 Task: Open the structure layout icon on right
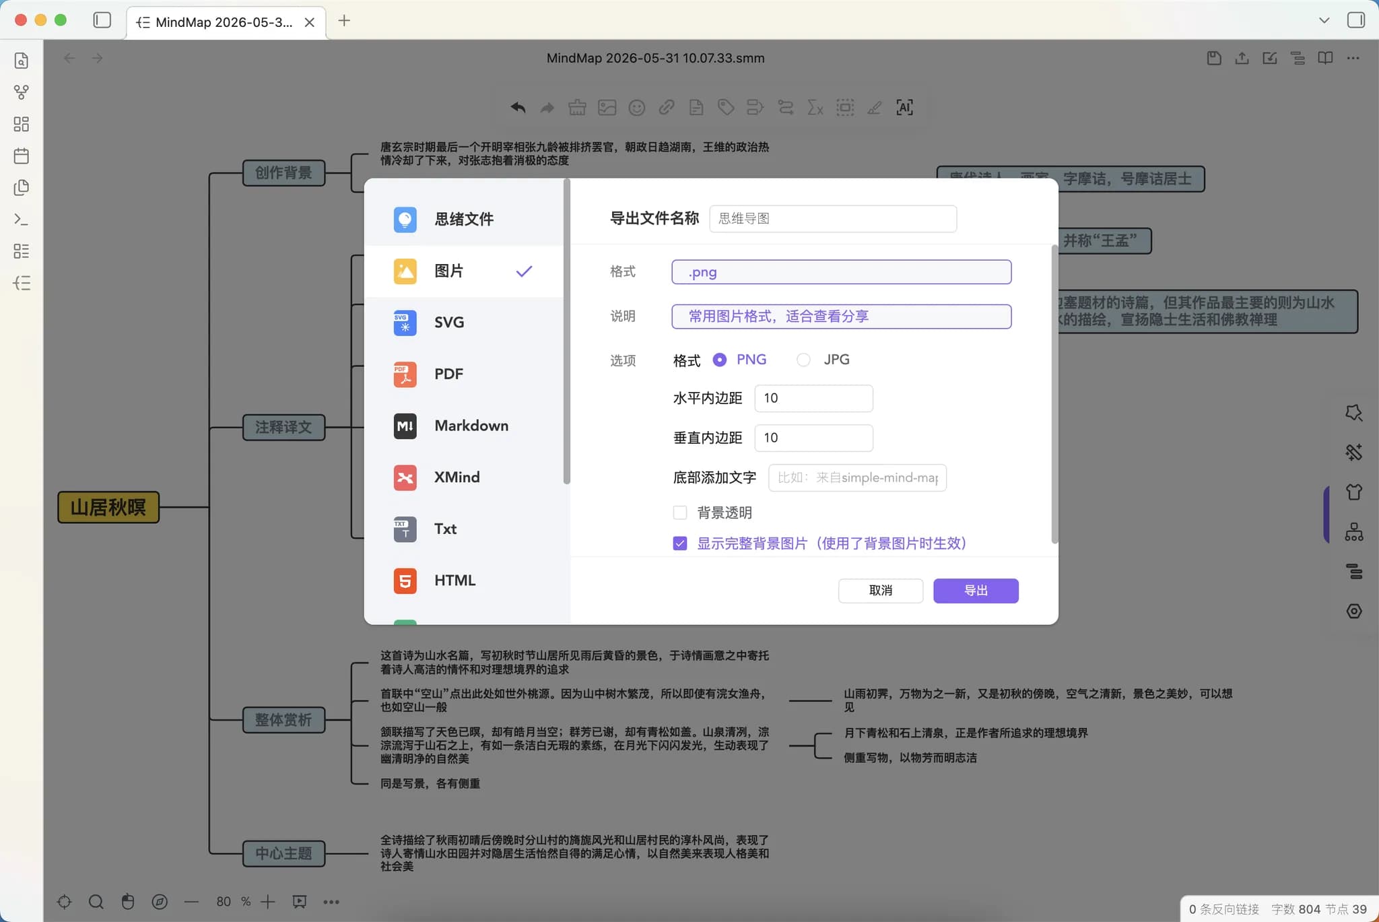coord(1354,532)
